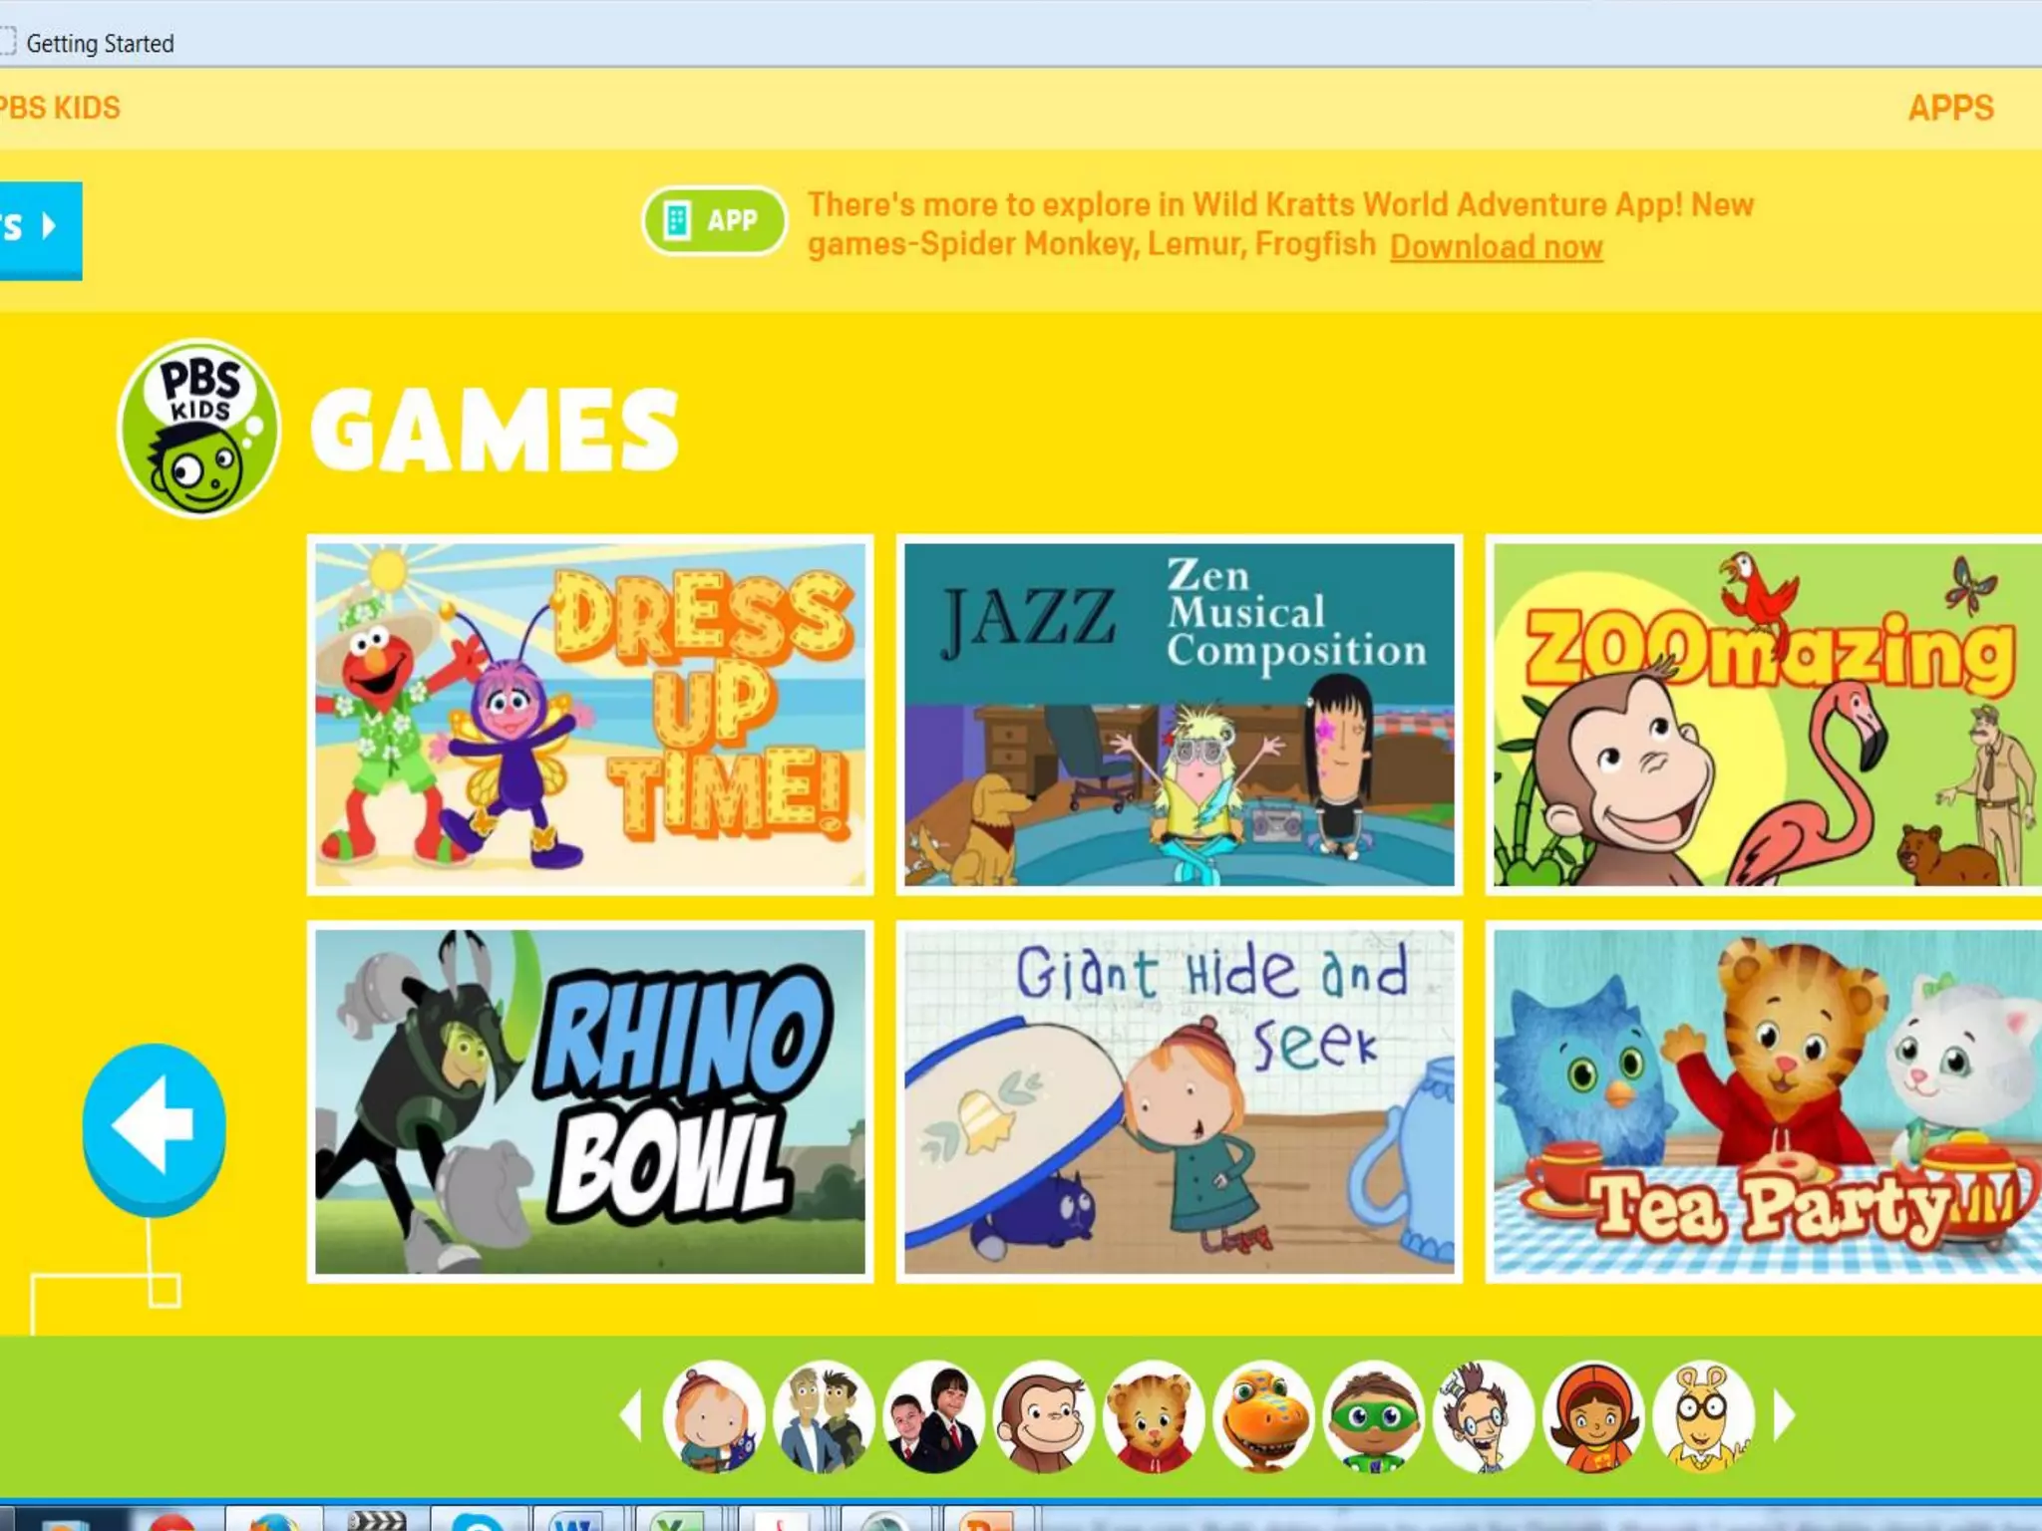Click the green APP badge button
This screenshot has width=2042, height=1531.
[714, 220]
